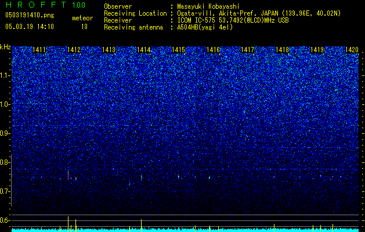The width and height of the screenshot is (365, 232).
Task: Click the Receiver label
Action: pos(118,20)
